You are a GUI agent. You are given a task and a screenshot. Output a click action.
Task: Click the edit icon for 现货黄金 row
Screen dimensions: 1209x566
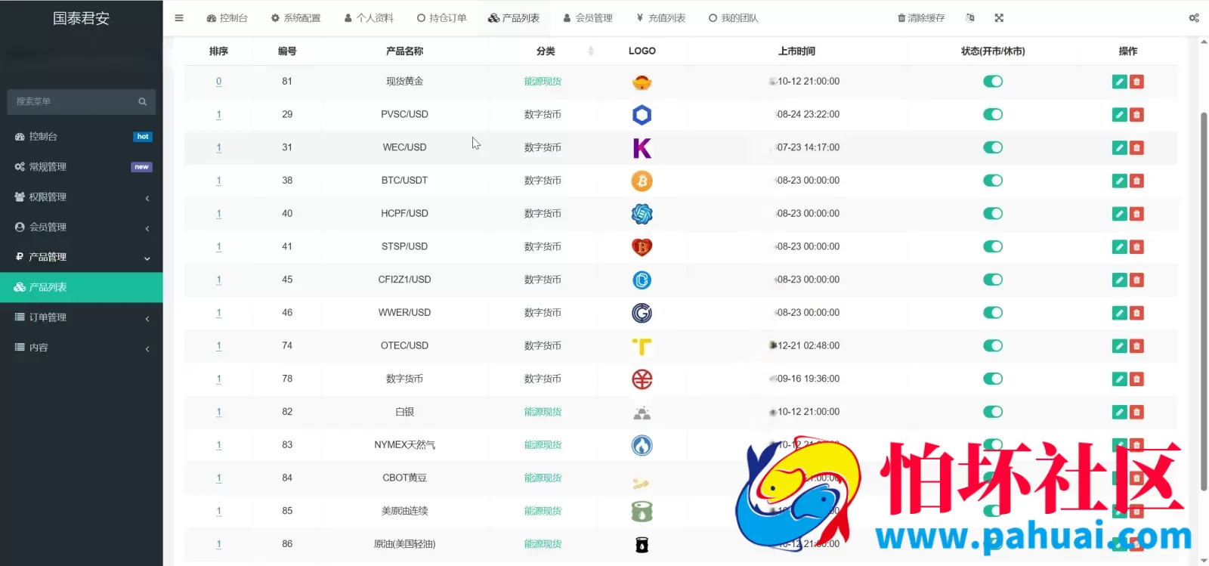coord(1120,82)
